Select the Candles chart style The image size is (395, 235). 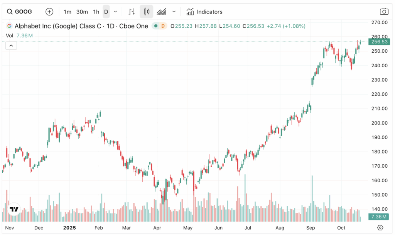146,12
